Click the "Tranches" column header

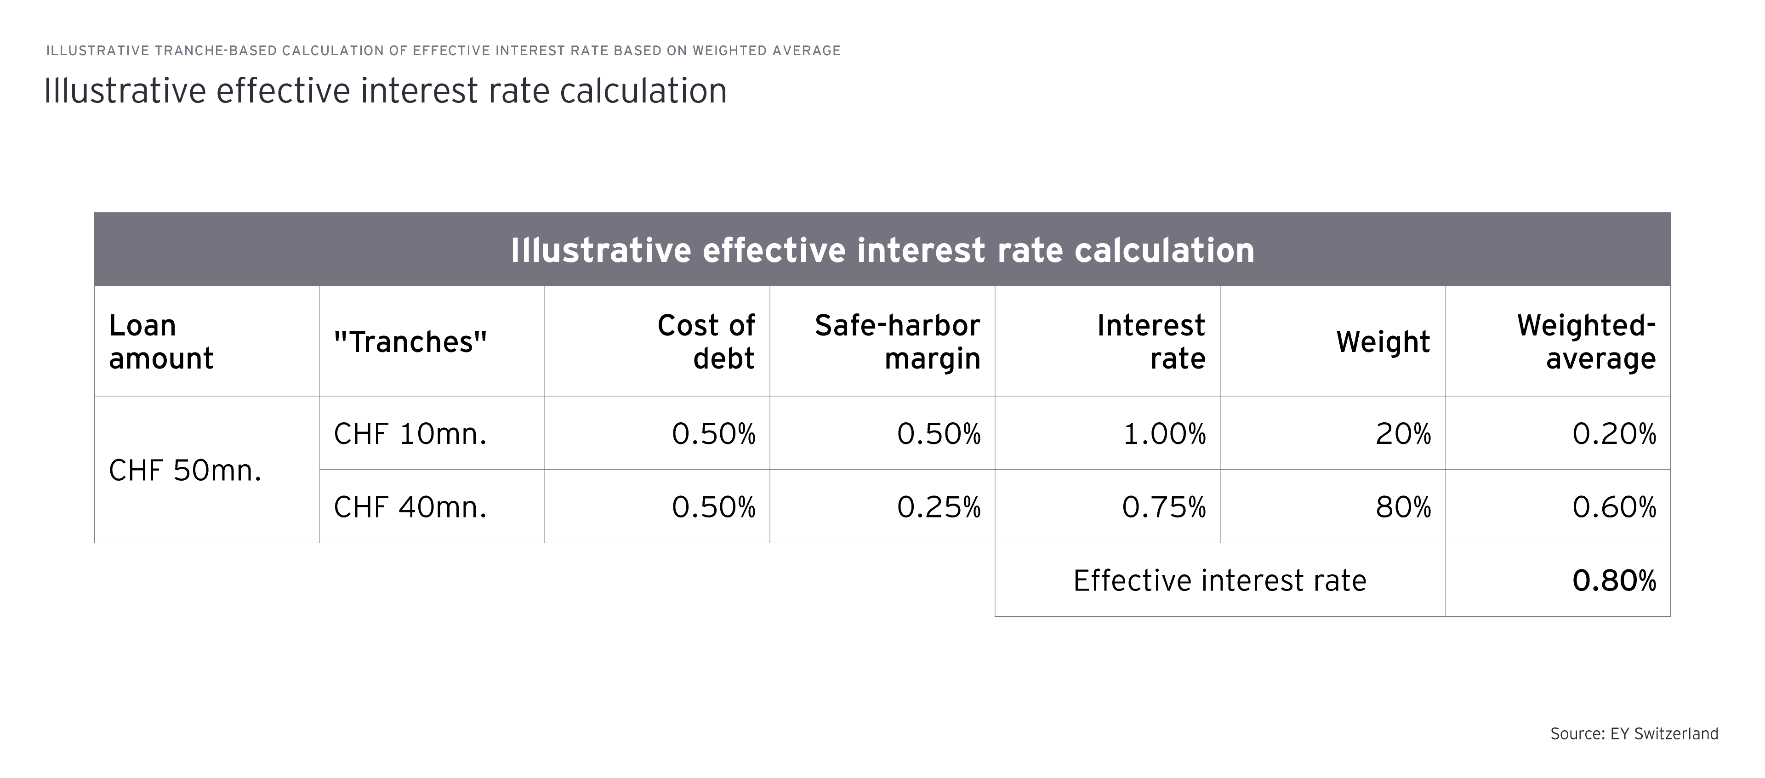point(410,342)
